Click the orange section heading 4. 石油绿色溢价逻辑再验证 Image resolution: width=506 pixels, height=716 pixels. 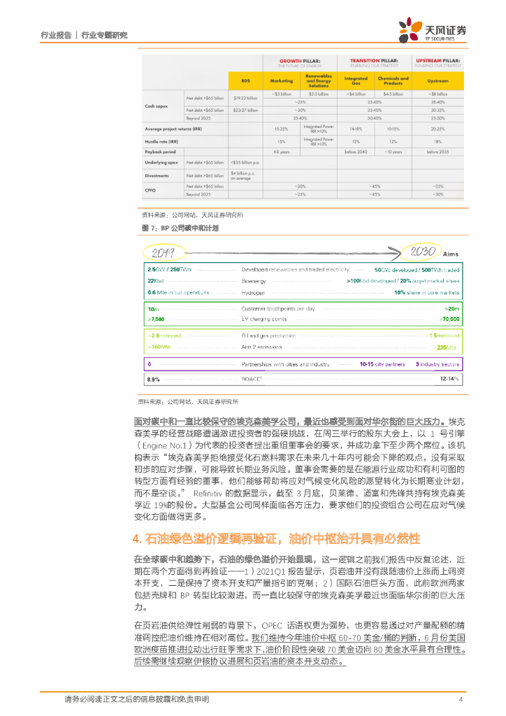pyautogui.click(x=277, y=539)
